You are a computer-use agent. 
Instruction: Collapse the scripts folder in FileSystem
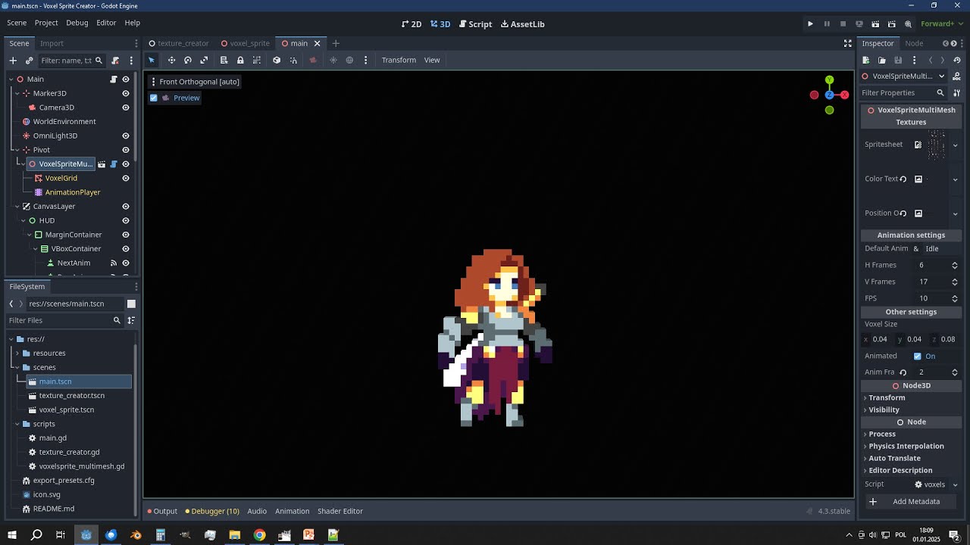click(17, 424)
